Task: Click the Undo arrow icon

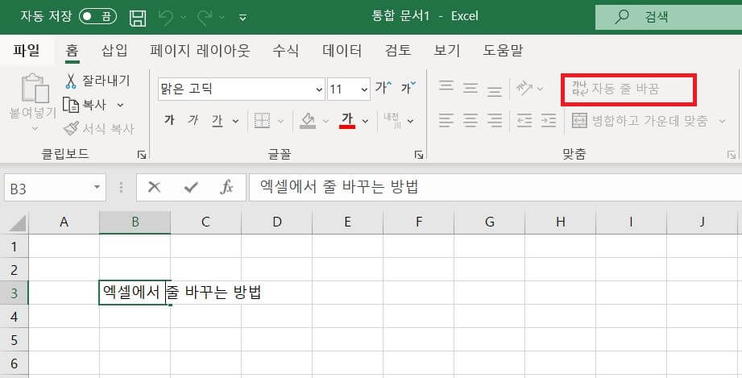Action: [166, 18]
